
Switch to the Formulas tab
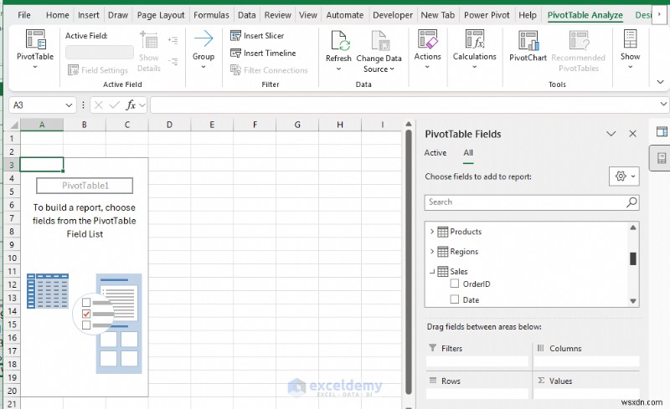point(211,15)
